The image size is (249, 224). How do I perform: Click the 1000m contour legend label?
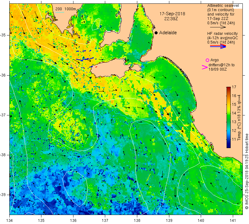(x=70, y=9)
